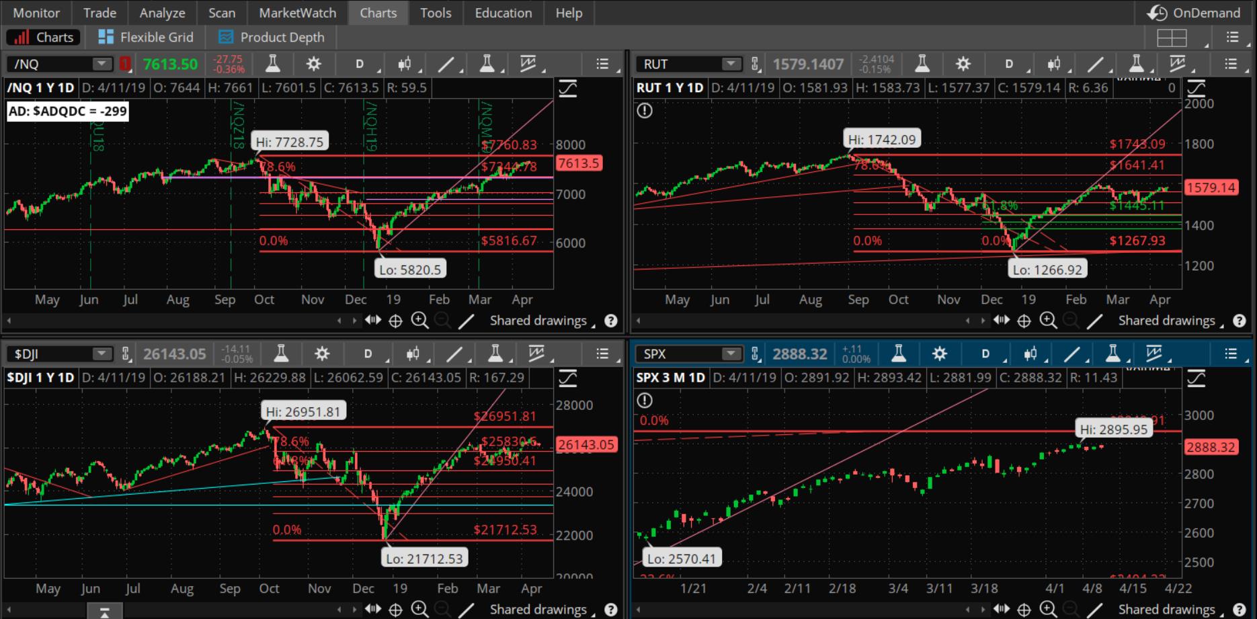Open the Help tab
This screenshot has height=619, width=1257.
(569, 13)
